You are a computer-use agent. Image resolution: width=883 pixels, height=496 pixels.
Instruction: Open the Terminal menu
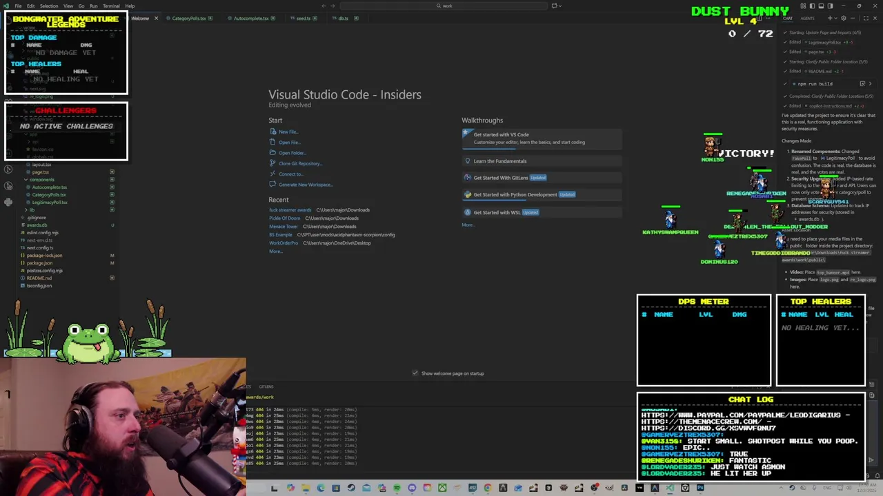(111, 6)
